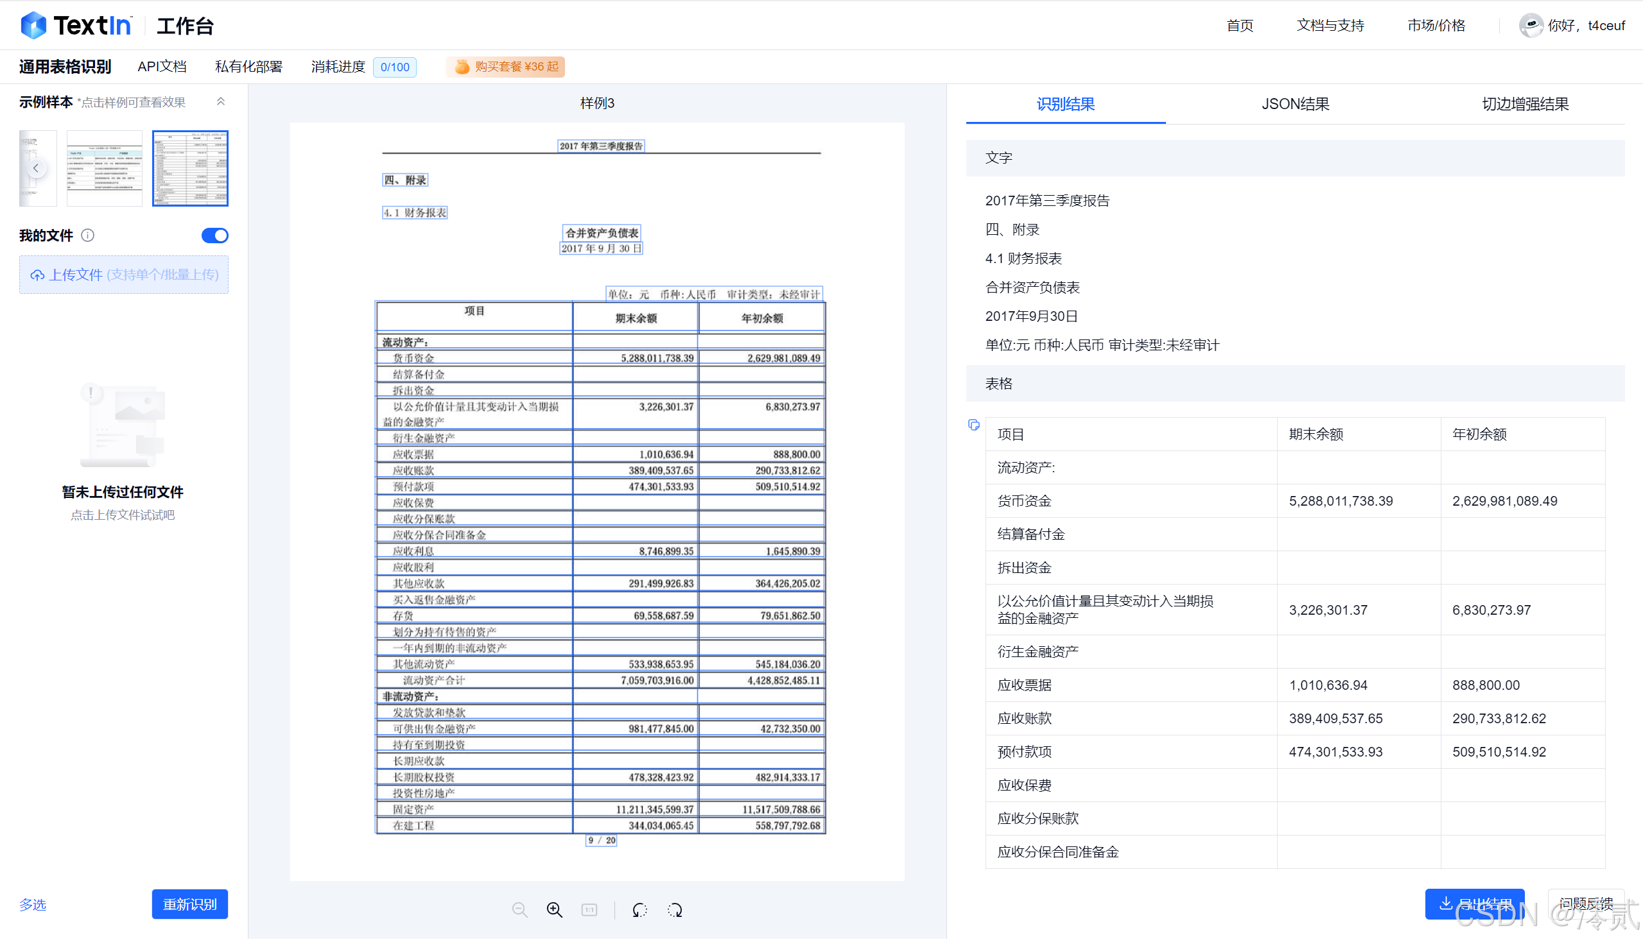Zoom into the document preview

click(554, 909)
